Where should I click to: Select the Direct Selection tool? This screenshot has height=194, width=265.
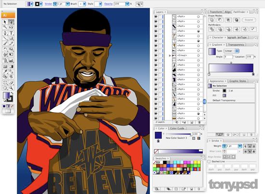[x=11, y=22]
